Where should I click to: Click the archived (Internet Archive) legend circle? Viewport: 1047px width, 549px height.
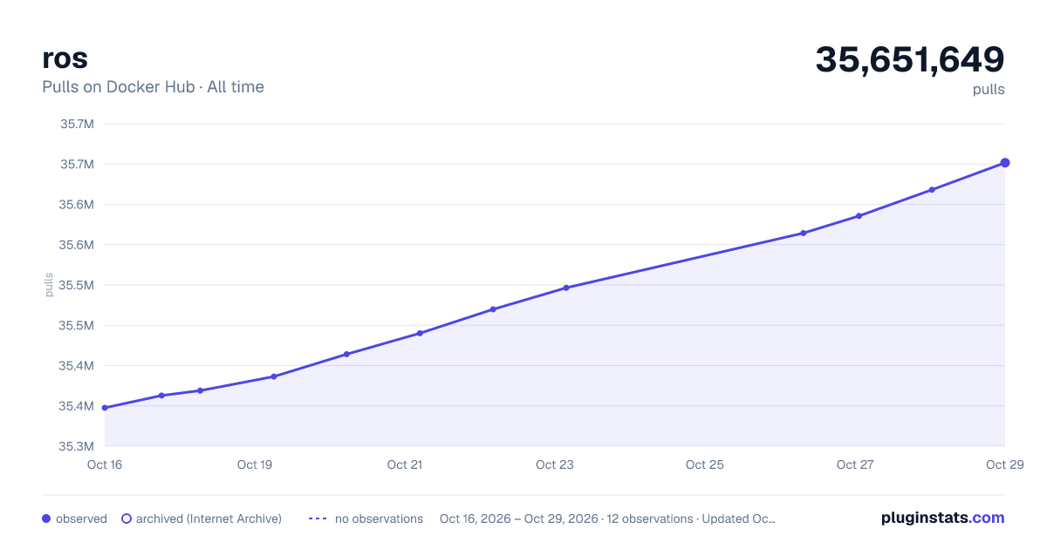pyautogui.click(x=127, y=518)
